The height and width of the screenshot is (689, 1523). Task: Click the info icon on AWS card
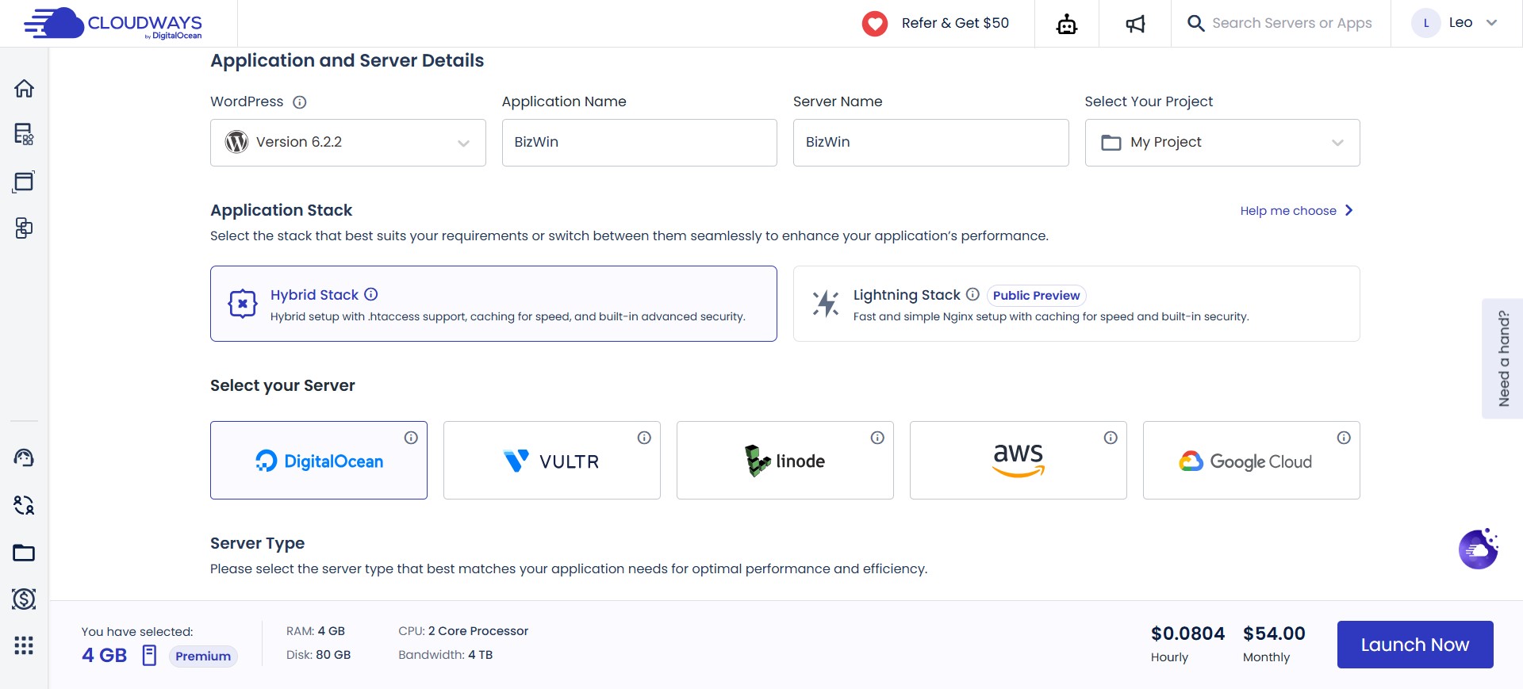click(1111, 438)
